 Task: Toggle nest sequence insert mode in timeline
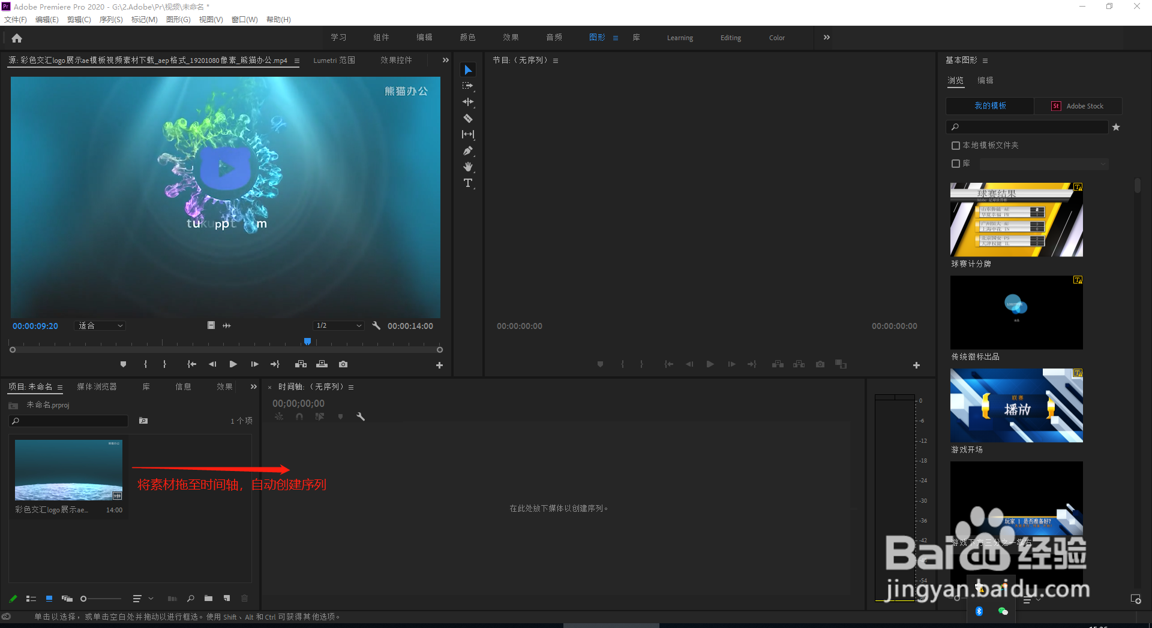coord(279,416)
